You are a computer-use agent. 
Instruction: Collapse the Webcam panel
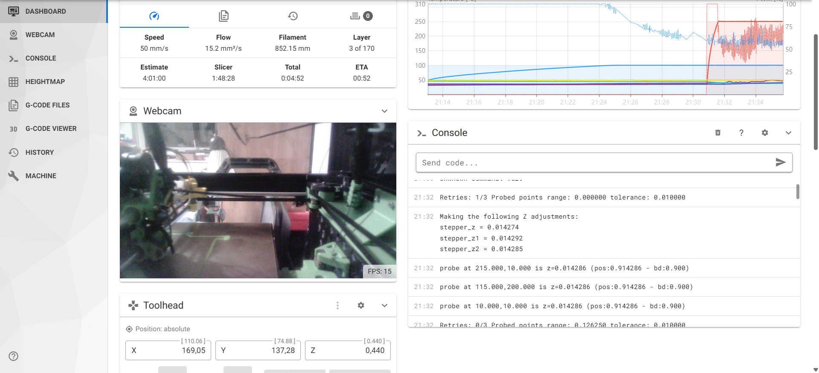pos(384,111)
